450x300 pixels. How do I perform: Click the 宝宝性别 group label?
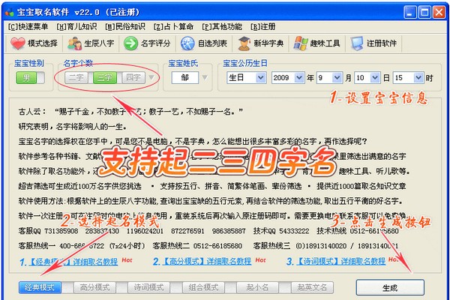point(29,63)
